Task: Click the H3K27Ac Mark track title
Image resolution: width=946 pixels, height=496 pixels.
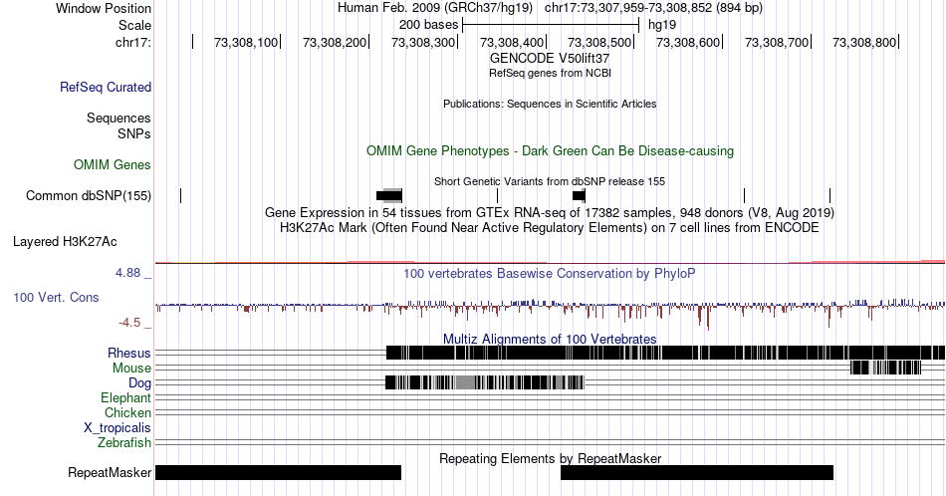Action: click(550, 227)
